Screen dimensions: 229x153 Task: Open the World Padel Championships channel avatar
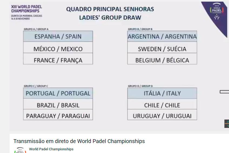(x=20, y=150)
